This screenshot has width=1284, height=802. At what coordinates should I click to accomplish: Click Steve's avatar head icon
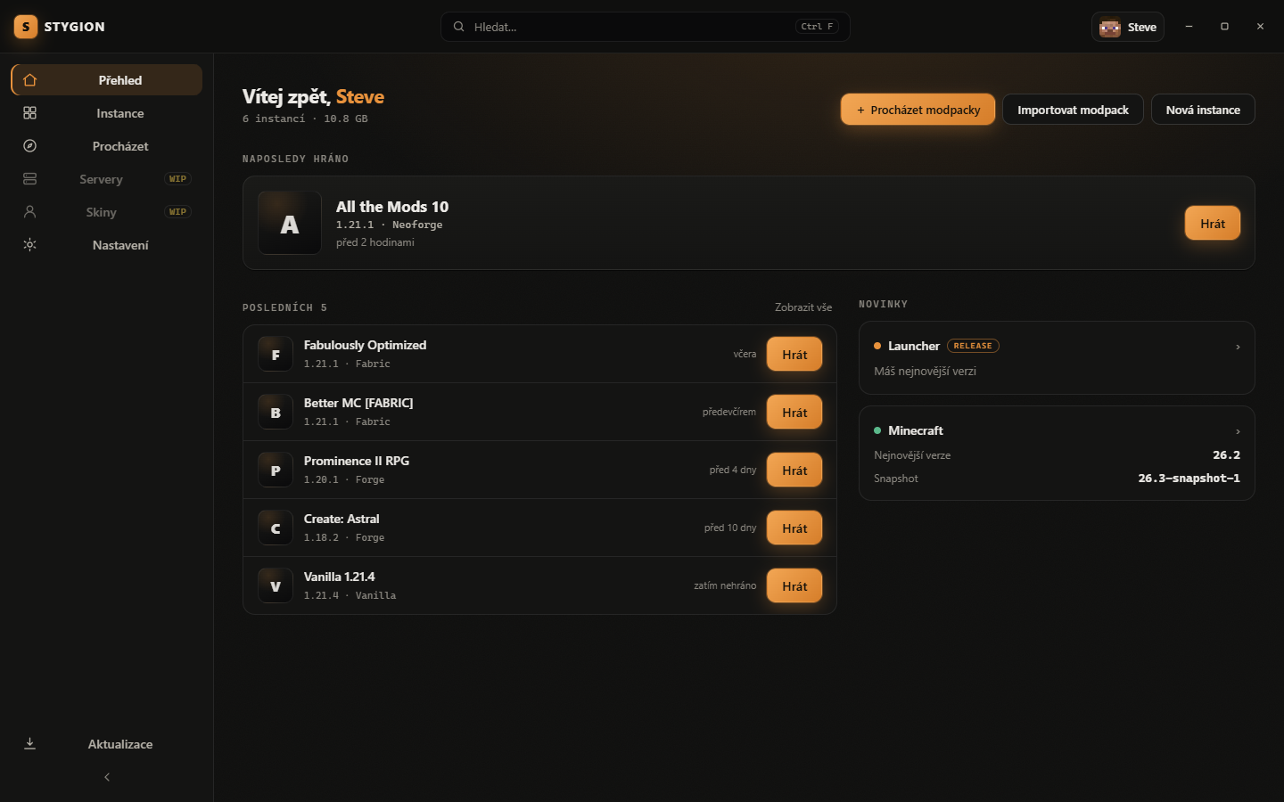pyautogui.click(x=1110, y=27)
